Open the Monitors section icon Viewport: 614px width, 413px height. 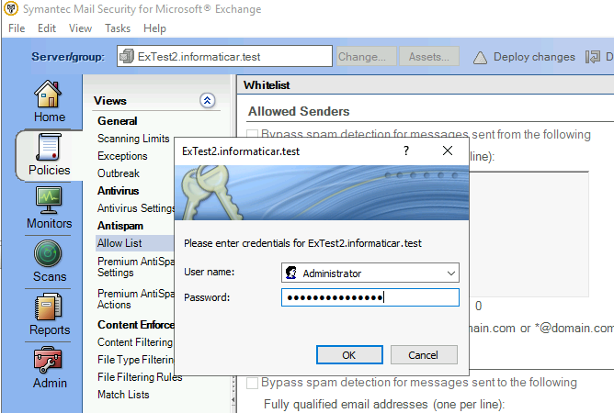click(48, 200)
